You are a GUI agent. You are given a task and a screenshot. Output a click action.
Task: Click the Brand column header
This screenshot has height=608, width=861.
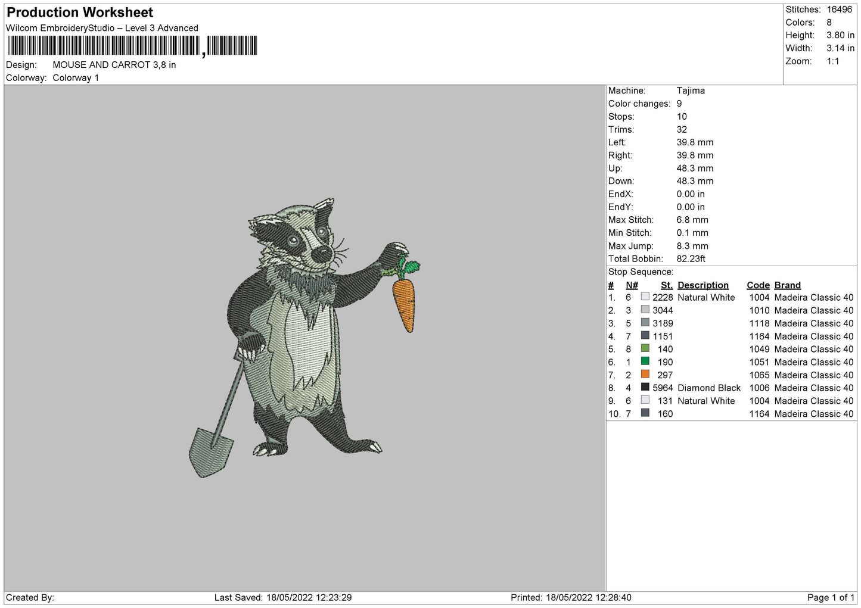pyautogui.click(x=788, y=285)
